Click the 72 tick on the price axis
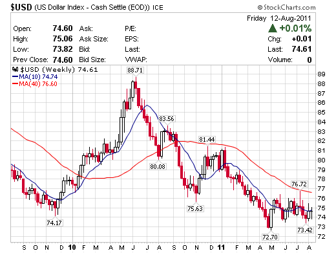The image size is (336, 253). click(x=321, y=236)
